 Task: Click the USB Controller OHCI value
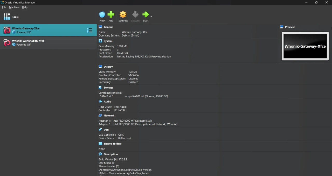[x=121, y=135]
